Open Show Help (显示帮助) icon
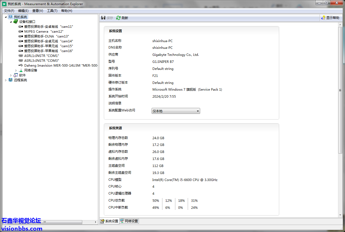The height and width of the screenshot is (232, 345). (323, 18)
